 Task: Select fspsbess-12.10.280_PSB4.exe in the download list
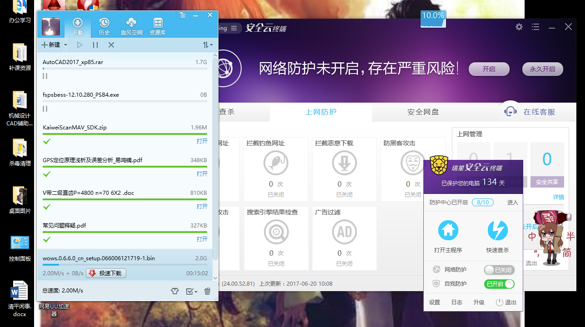[125, 102]
